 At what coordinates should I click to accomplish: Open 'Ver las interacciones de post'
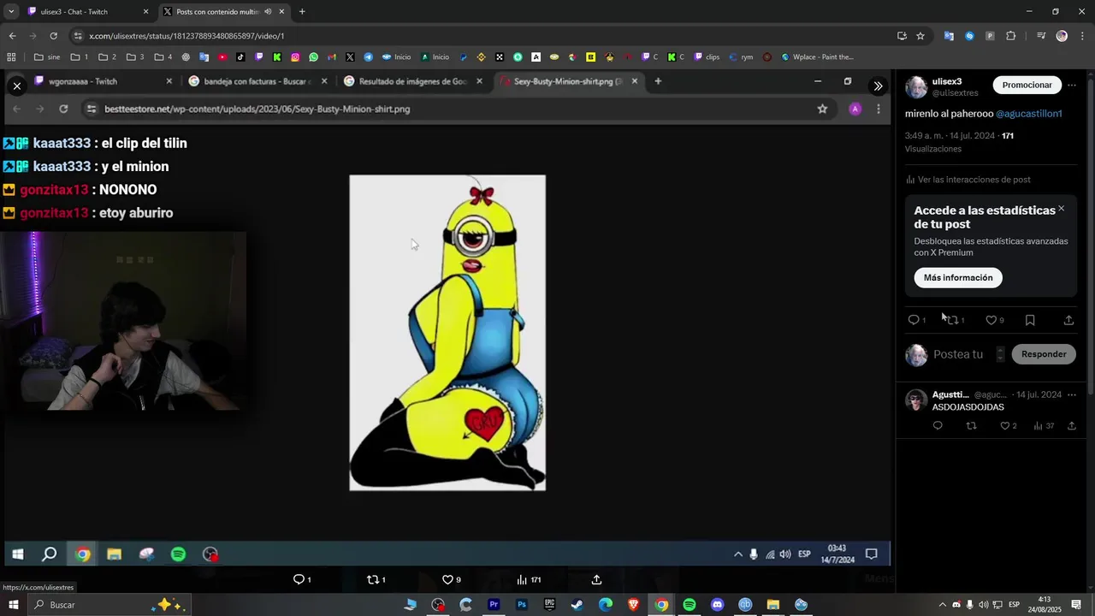968,180
